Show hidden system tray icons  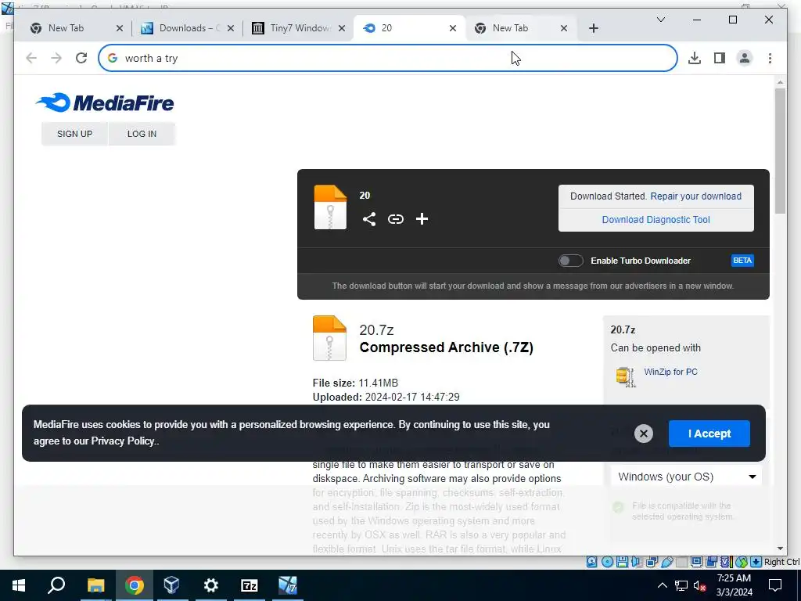pyautogui.click(x=662, y=585)
